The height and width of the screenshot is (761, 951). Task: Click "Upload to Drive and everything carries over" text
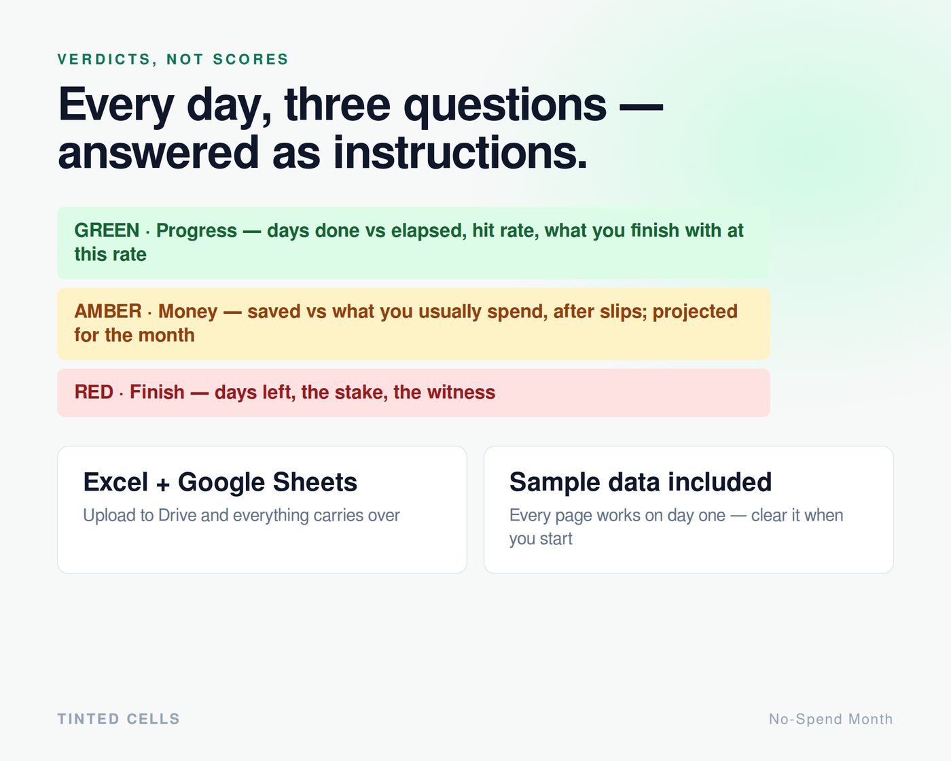pos(241,515)
